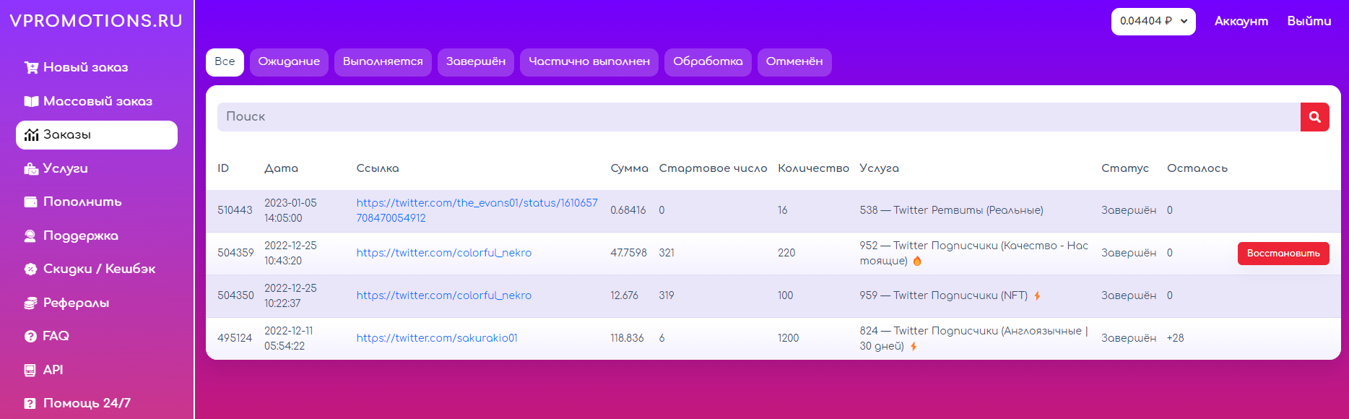This screenshot has width=1349, height=419.
Task: Click the chart icon next to Заказы
Action: pos(31,135)
